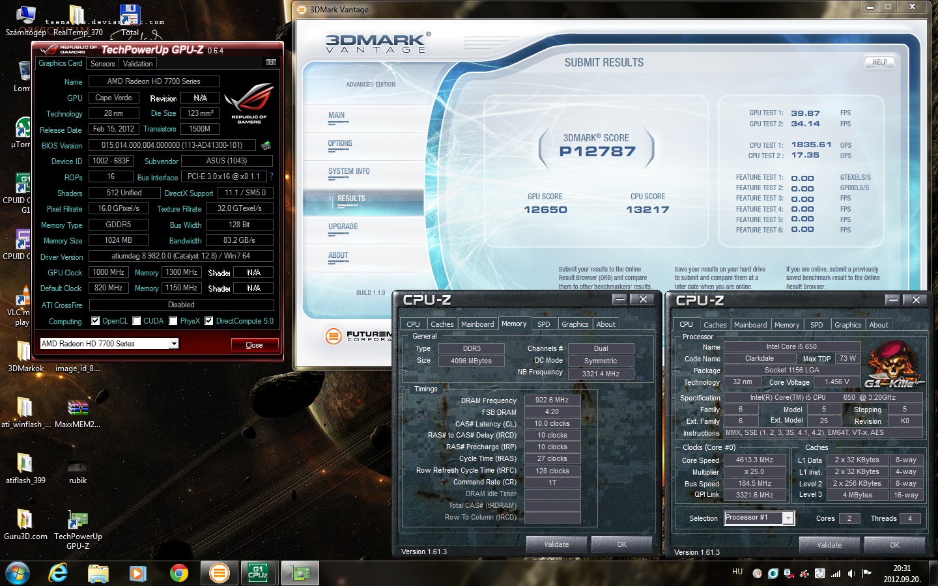Click the Bus Interface question mark icon
This screenshot has height=586, width=938.
(271, 176)
